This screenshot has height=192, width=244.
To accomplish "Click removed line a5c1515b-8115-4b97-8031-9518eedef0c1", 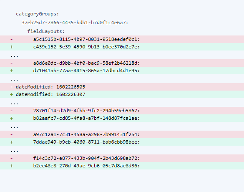I will tap(122, 39).
